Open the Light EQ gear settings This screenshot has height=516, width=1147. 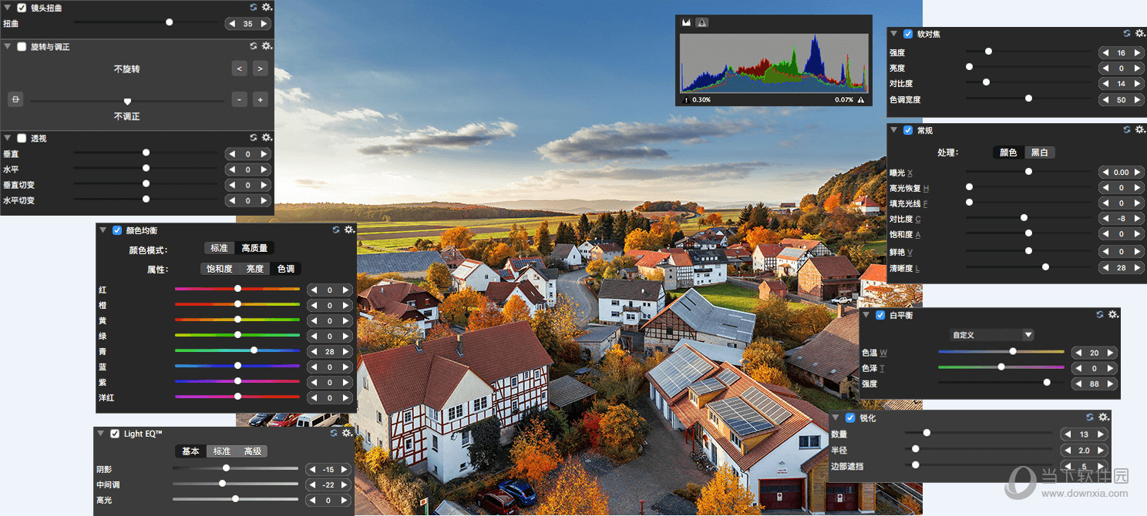point(347,433)
